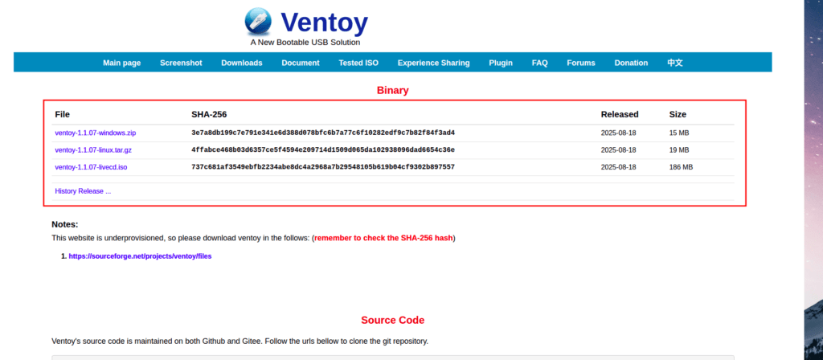Viewport: 823px width, 360px height.
Task: Open the Downloads navigation item
Action: point(242,63)
